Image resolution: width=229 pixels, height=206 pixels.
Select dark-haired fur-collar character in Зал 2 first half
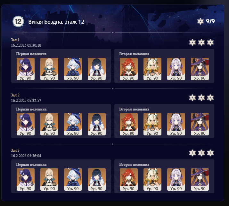tap(96, 124)
